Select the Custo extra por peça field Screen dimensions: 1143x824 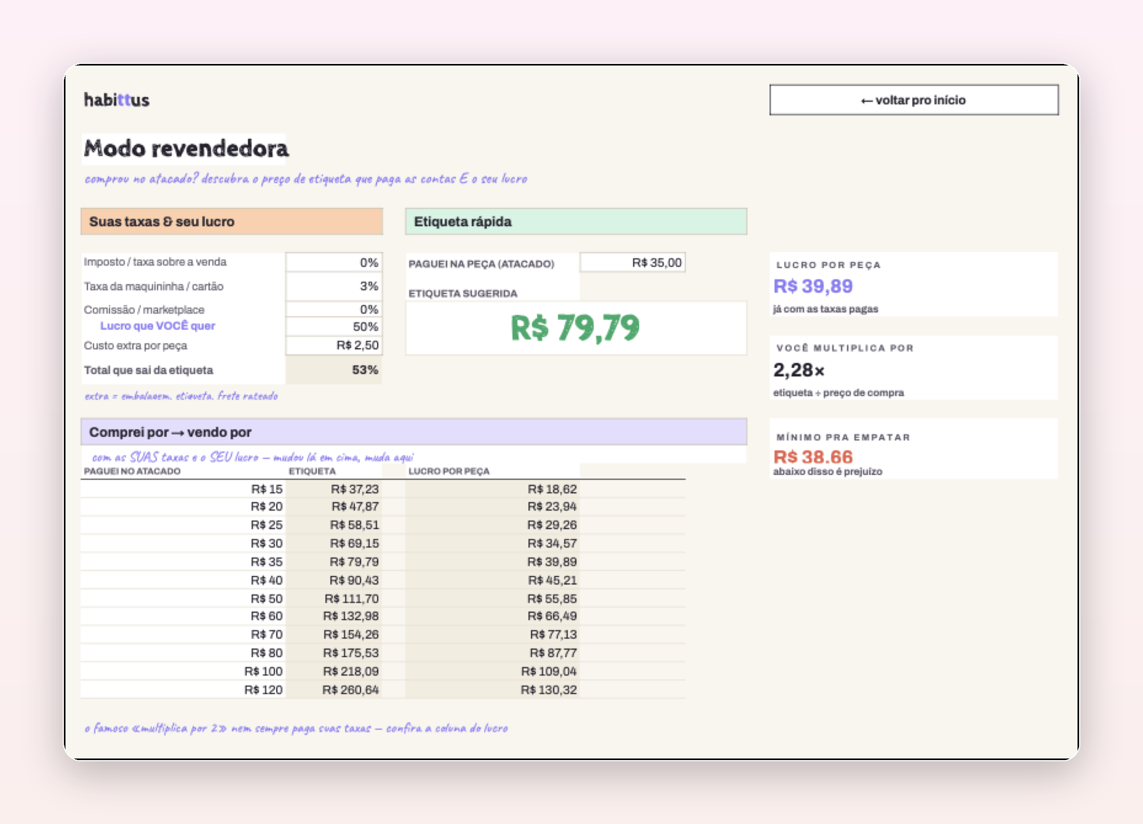pos(334,345)
